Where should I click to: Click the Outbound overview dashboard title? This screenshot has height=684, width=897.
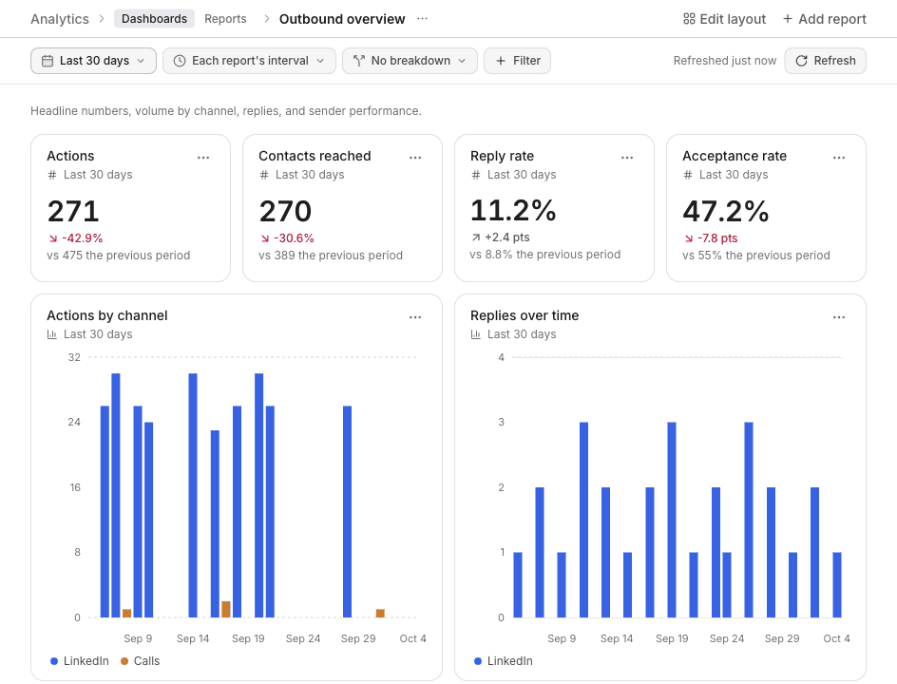pos(342,19)
